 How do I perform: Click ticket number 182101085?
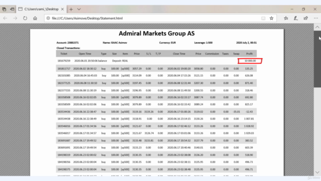(x=64, y=75)
